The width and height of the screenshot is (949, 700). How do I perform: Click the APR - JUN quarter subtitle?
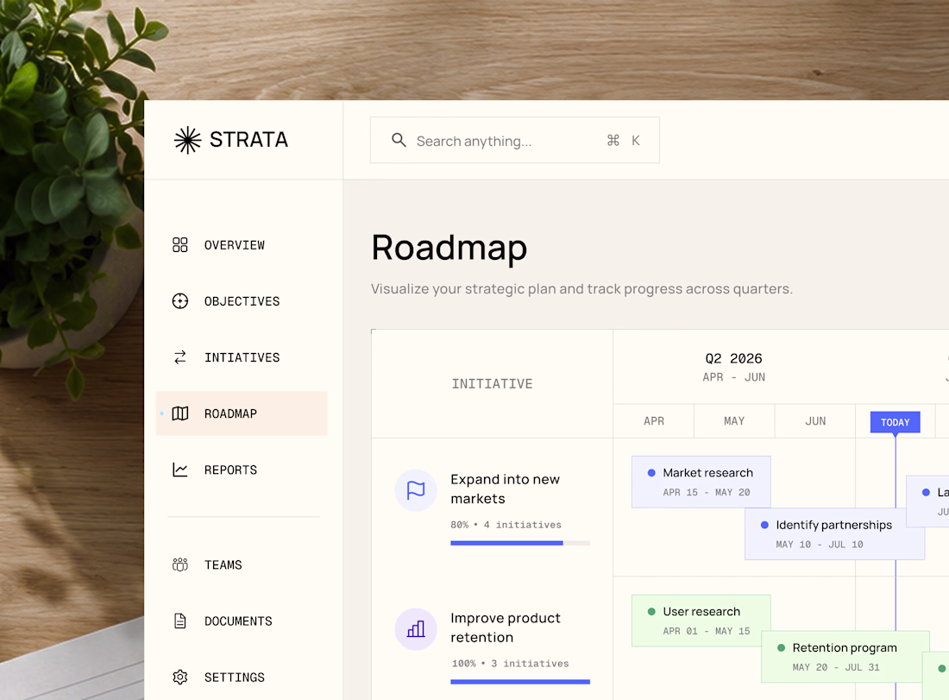[733, 377]
